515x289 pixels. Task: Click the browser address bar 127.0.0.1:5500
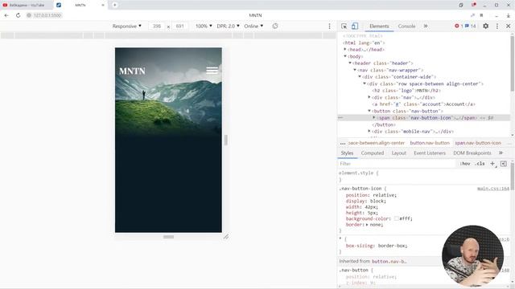pyautogui.click(x=47, y=15)
